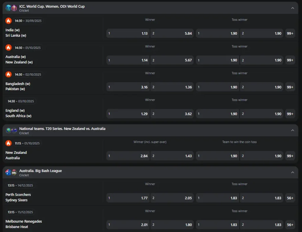Image resolution: width=302 pixels, height=232 pixels.
Task: Bet on India (w) to win at 1.13
Action: (128, 33)
